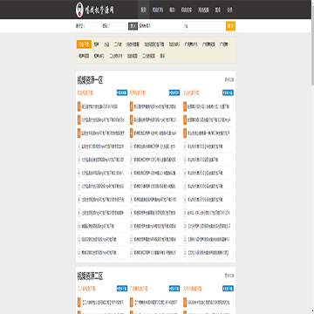Viewport: 314px width, 314px height.
Task: Open the 小品 category link
Action: (106, 44)
